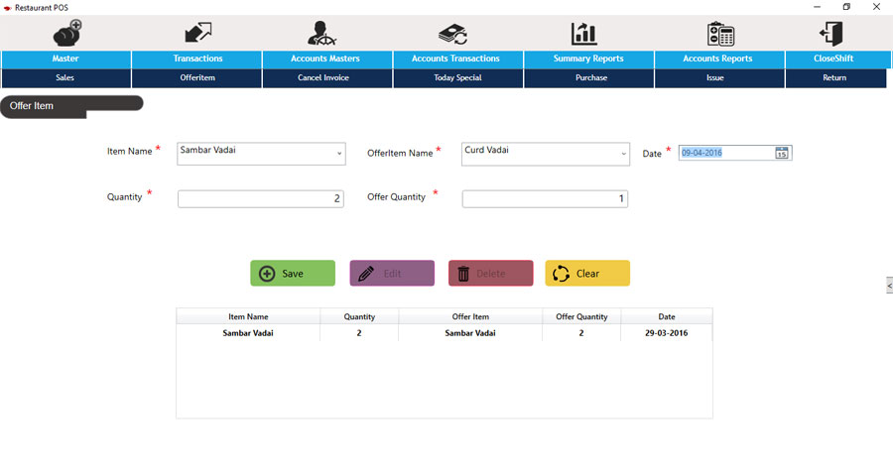The height and width of the screenshot is (475, 893).
Task: Open the Today Special tab
Action: tap(457, 77)
